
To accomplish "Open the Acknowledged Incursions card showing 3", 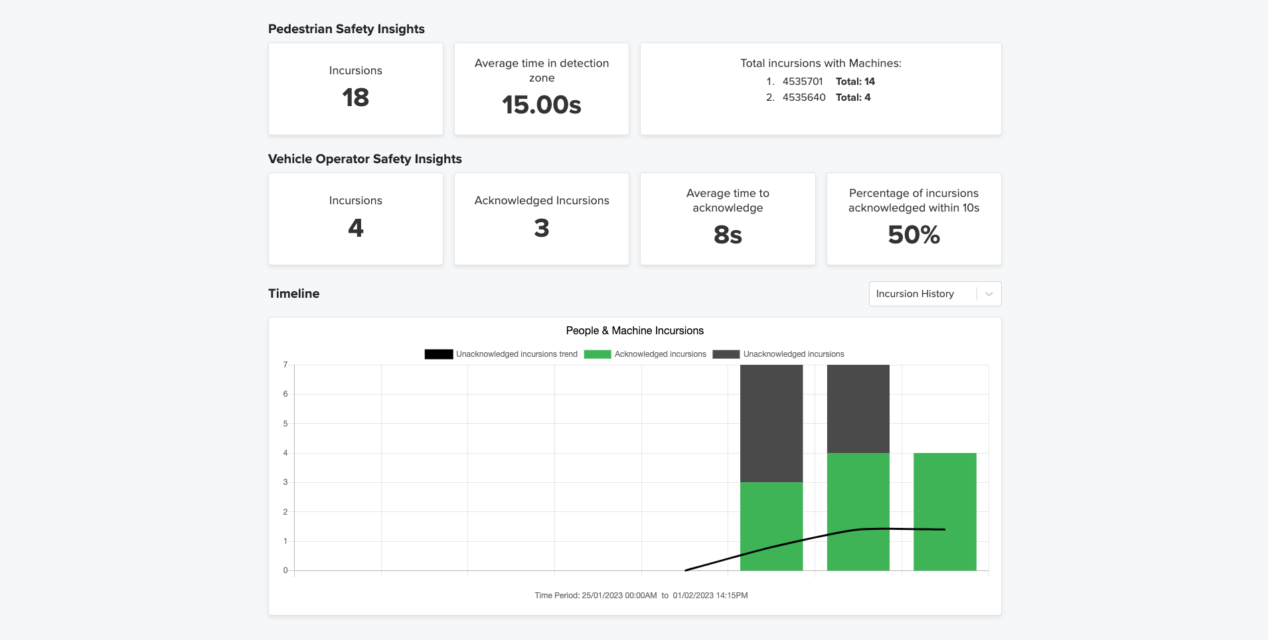I will click(x=542, y=219).
